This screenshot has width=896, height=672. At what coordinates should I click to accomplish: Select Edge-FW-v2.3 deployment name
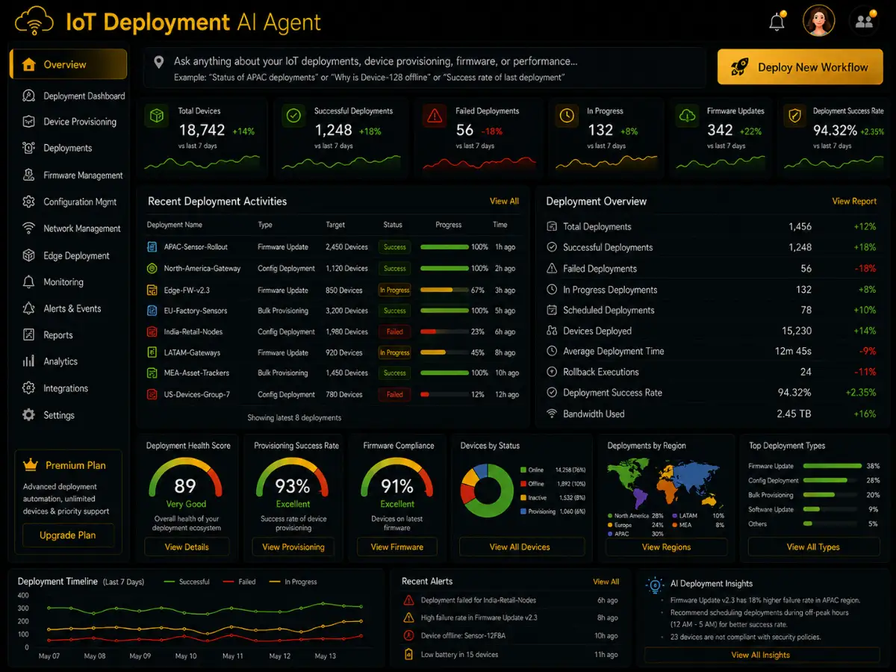[x=187, y=290]
